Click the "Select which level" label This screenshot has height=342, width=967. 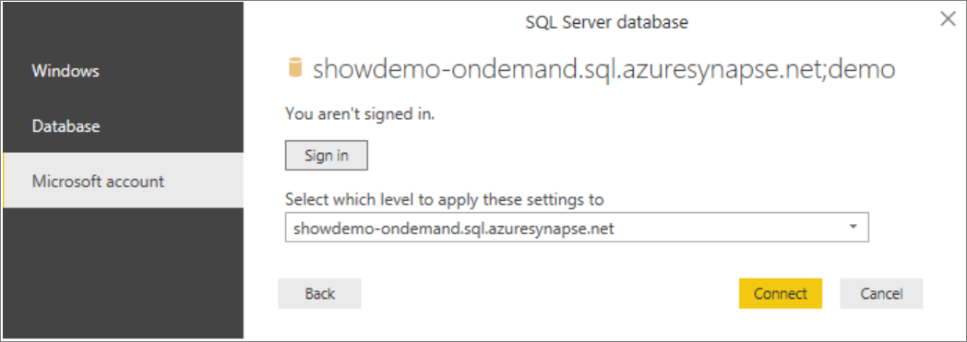pos(444,199)
